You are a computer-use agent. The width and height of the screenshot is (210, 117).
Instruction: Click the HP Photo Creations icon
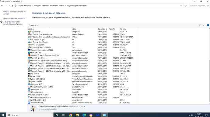29,45
